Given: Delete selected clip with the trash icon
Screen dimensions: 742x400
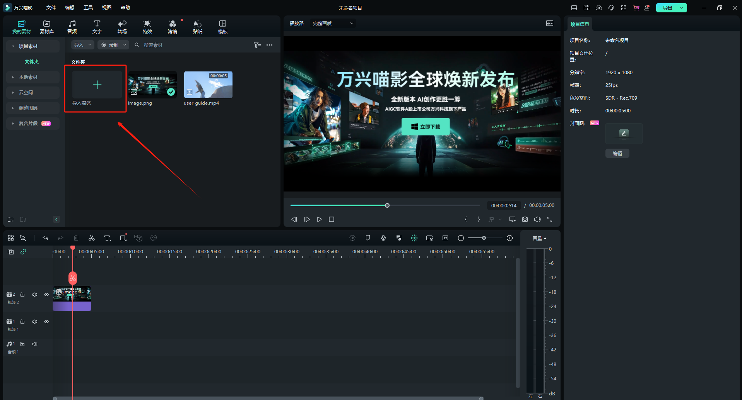Looking at the screenshot, I should point(76,238).
